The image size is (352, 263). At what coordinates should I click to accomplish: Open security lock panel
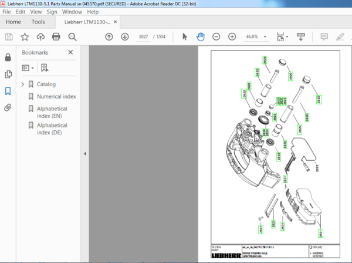[x=8, y=58]
